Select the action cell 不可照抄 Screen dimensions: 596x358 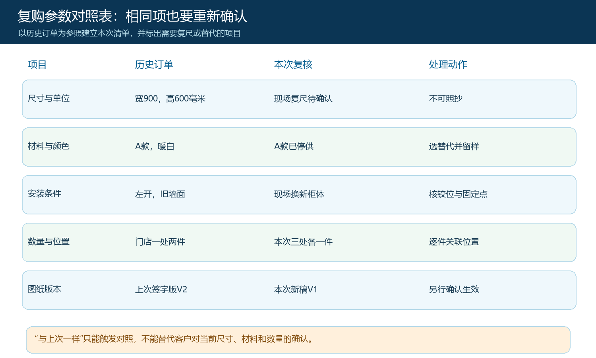point(446,98)
